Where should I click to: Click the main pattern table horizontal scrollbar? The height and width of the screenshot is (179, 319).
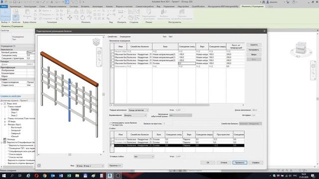161,105
